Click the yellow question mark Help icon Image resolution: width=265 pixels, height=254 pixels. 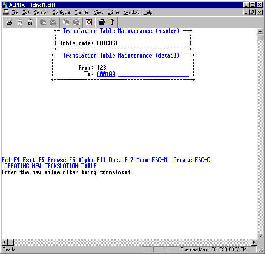pyautogui.click(x=112, y=22)
